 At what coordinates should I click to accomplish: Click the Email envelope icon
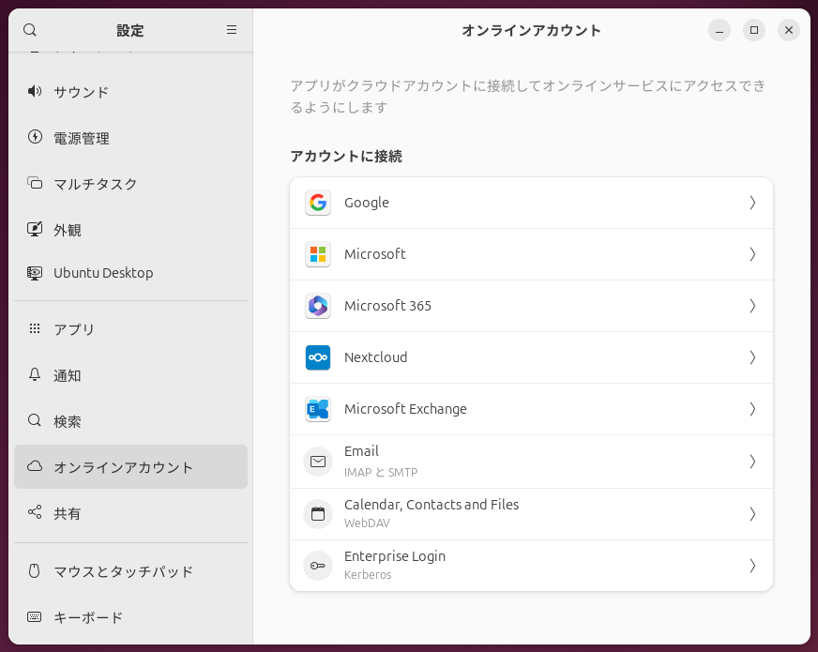pyautogui.click(x=318, y=461)
